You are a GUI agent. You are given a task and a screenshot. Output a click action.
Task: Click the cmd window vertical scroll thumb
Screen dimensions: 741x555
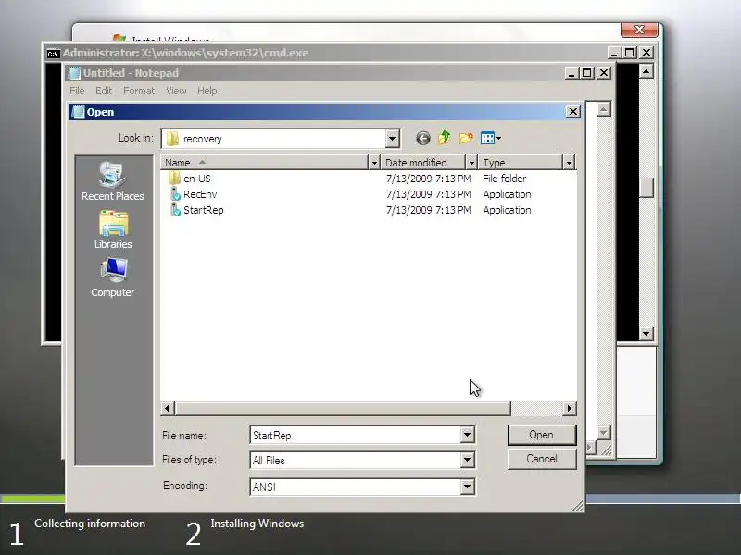point(646,189)
